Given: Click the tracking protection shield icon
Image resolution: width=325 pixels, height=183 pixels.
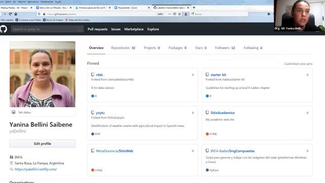Looking at the screenshot, I should click(39, 14).
